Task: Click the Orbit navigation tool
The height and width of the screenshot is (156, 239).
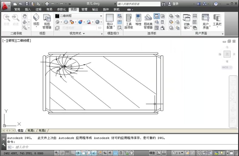Action: pos(25,22)
